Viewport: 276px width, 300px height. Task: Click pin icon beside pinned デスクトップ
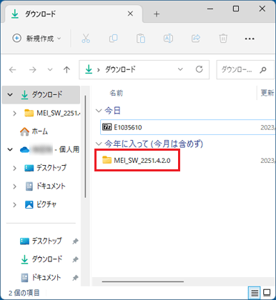[75, 241]
